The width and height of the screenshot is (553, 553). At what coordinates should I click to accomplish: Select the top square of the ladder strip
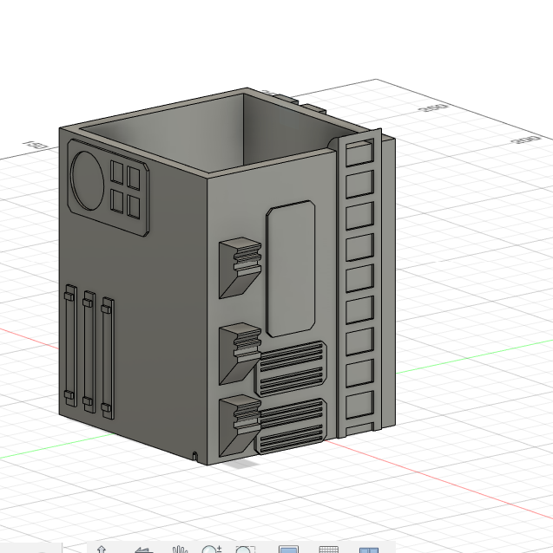(359, 153)
